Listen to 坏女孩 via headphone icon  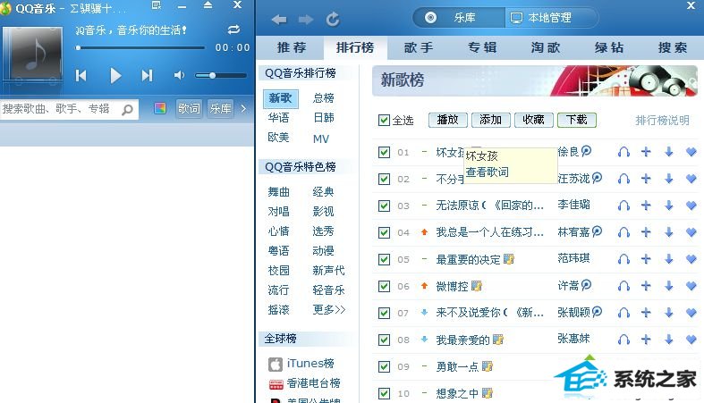[623, 152]
